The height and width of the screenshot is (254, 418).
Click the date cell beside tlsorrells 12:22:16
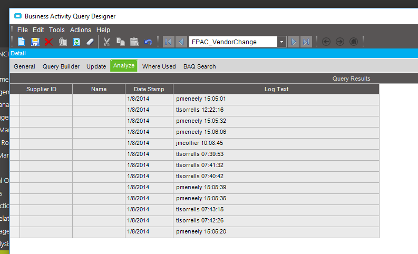click(x=149, y=110)
